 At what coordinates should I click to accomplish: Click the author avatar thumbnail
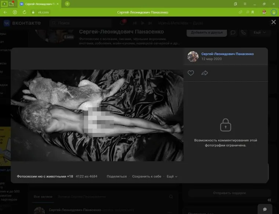click(x=193, y=56)
